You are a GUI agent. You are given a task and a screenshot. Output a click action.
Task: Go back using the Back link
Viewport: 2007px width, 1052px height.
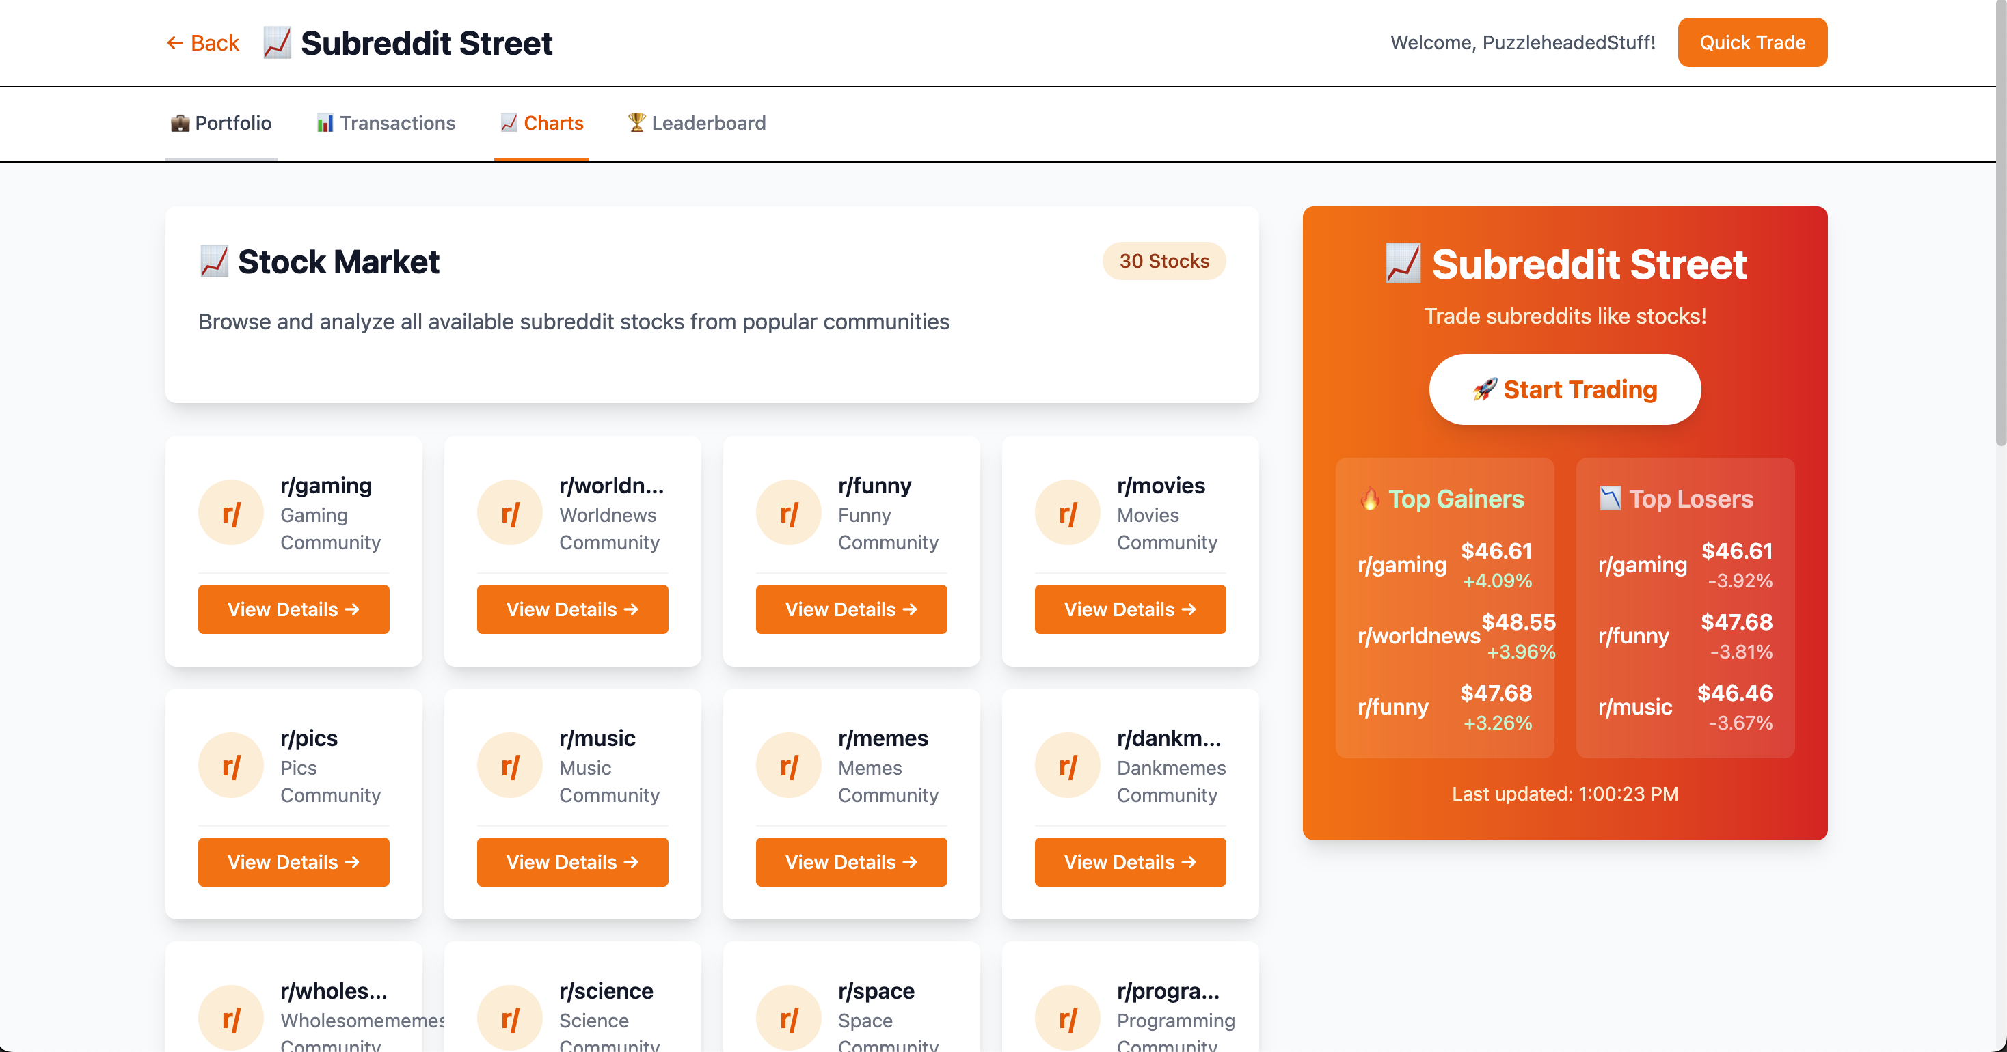pyautogui.click(x=202, y=43)
